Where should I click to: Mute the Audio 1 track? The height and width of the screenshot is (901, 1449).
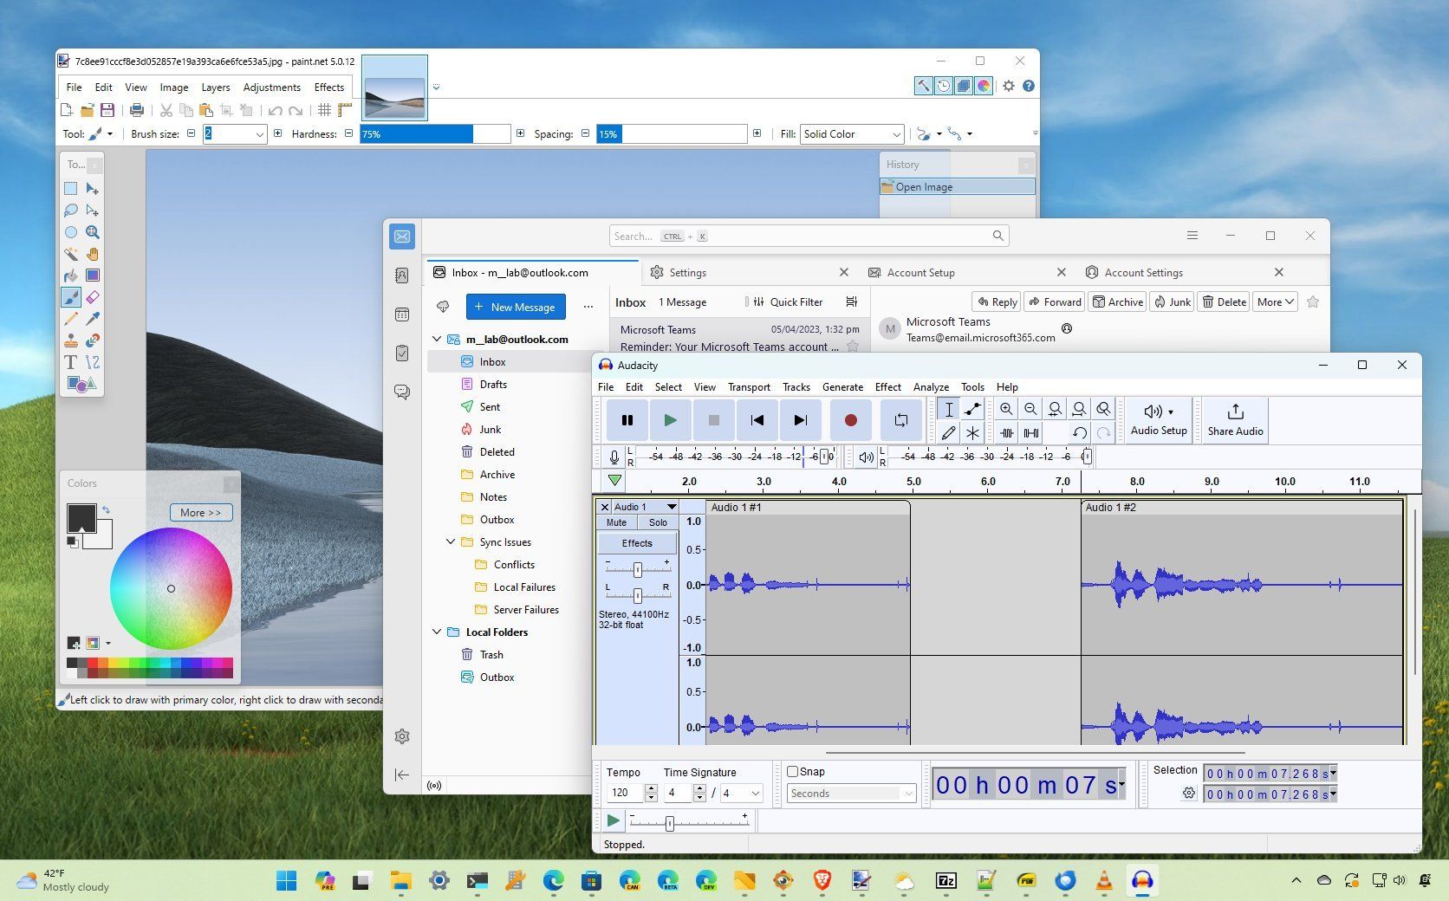click(x=616, y=522)
